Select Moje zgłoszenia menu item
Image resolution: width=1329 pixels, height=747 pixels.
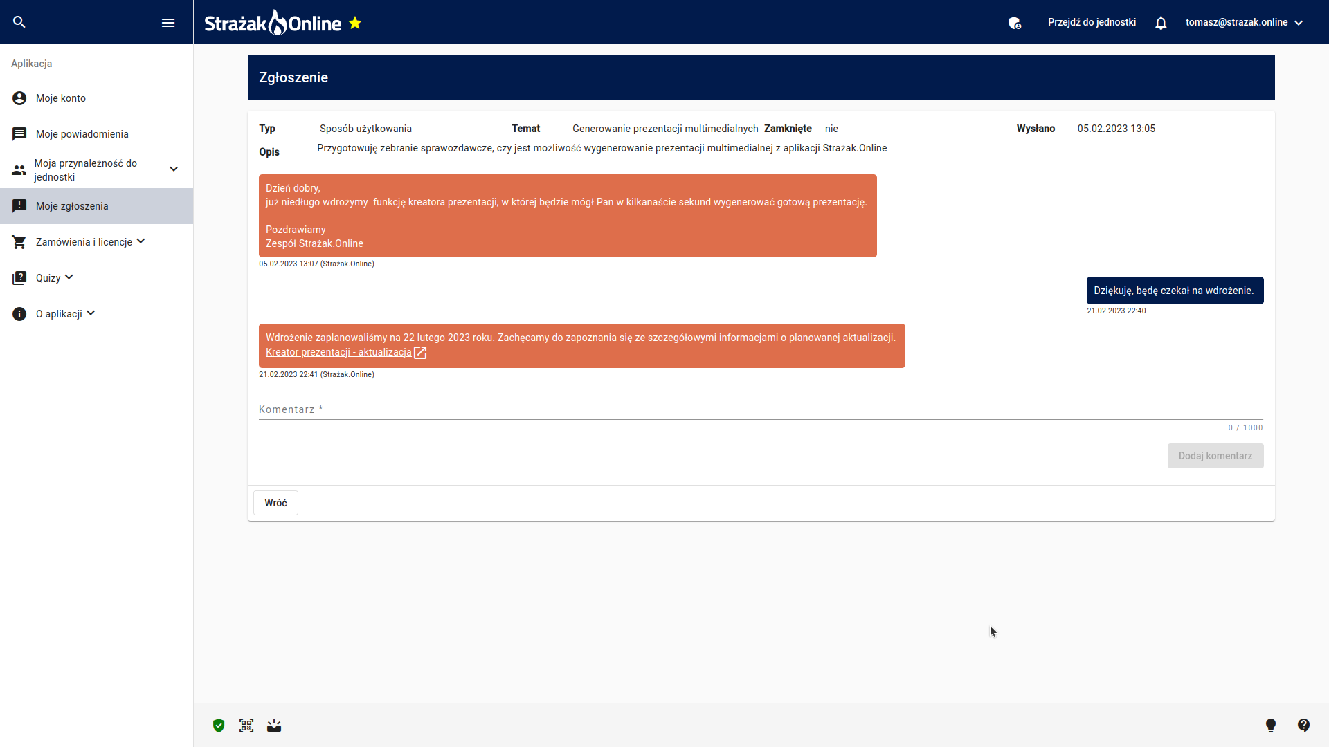(97, 206)
